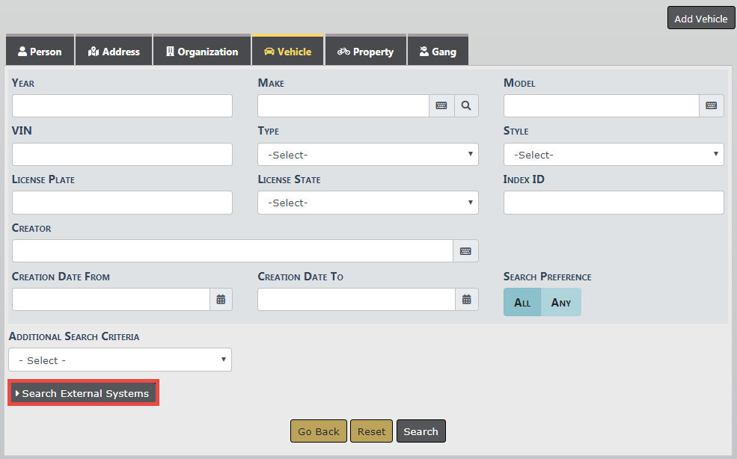Viewport: 737px width, 459px height.
Task: Open the License State dropdown
Action: (367, 203)
